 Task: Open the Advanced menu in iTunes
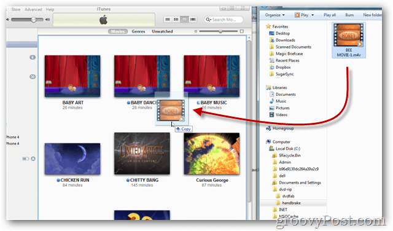(33, 10)
